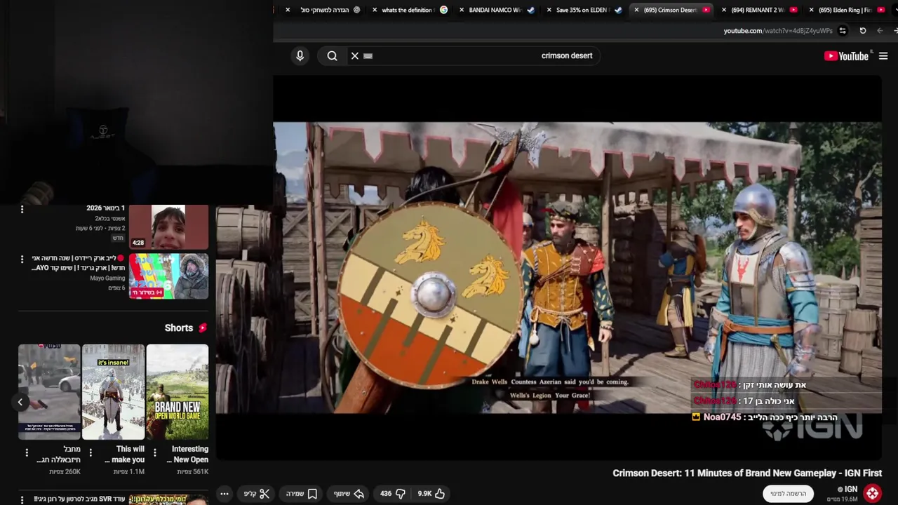
Task: Click the Shorts logo icon
Action: [x=203, y=328]
